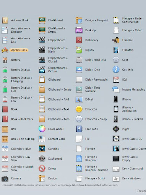The width and height of the screenshot is (146, 195).
Task: Click the 'Calendar » Day View' label
Action: tap(21, 158)
